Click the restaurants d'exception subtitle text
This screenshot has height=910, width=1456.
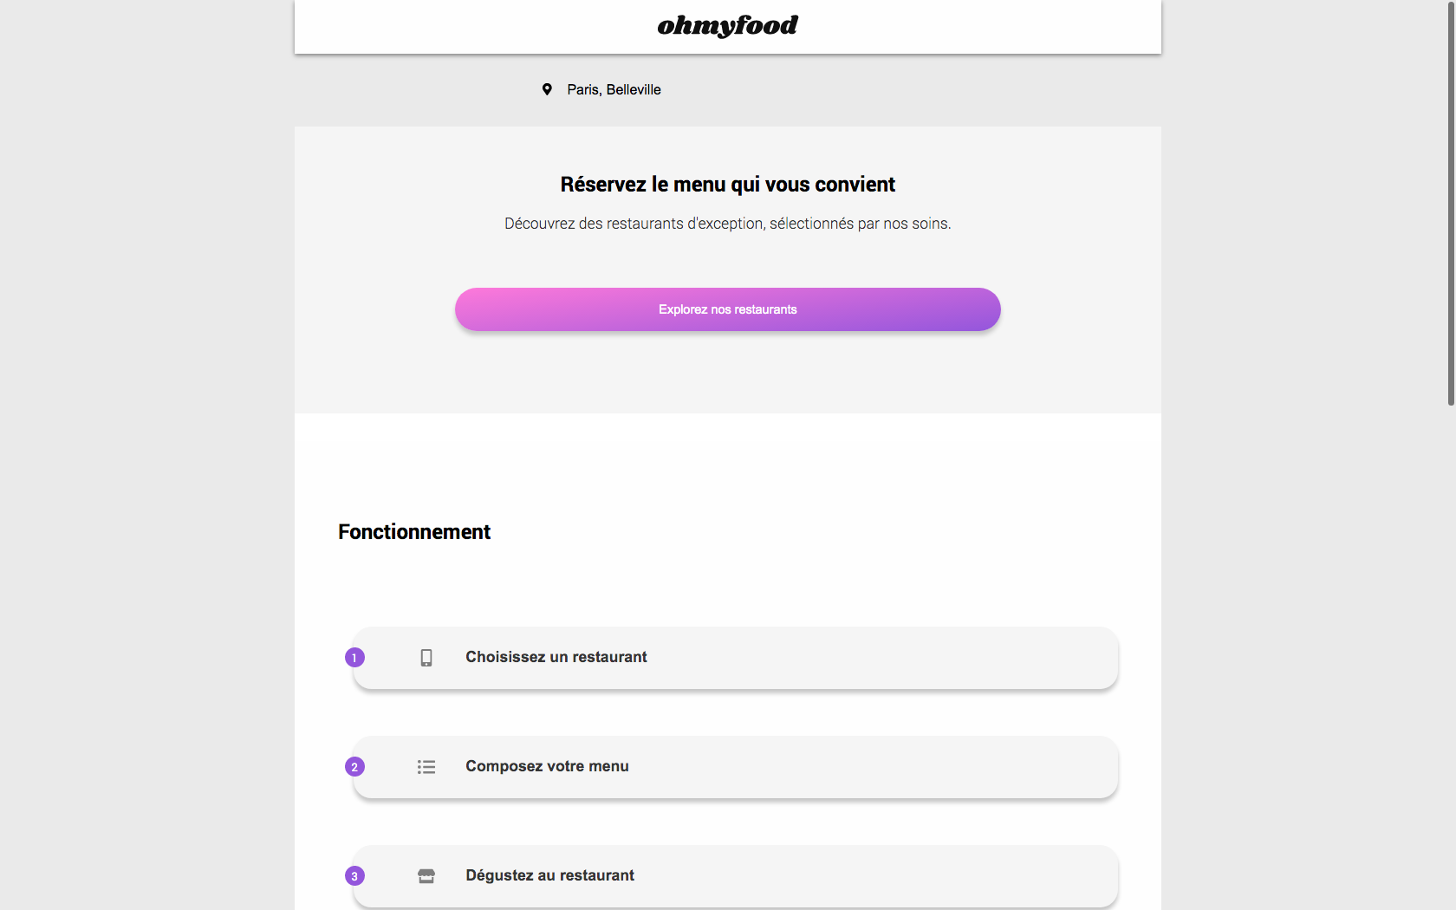point(727,223)
